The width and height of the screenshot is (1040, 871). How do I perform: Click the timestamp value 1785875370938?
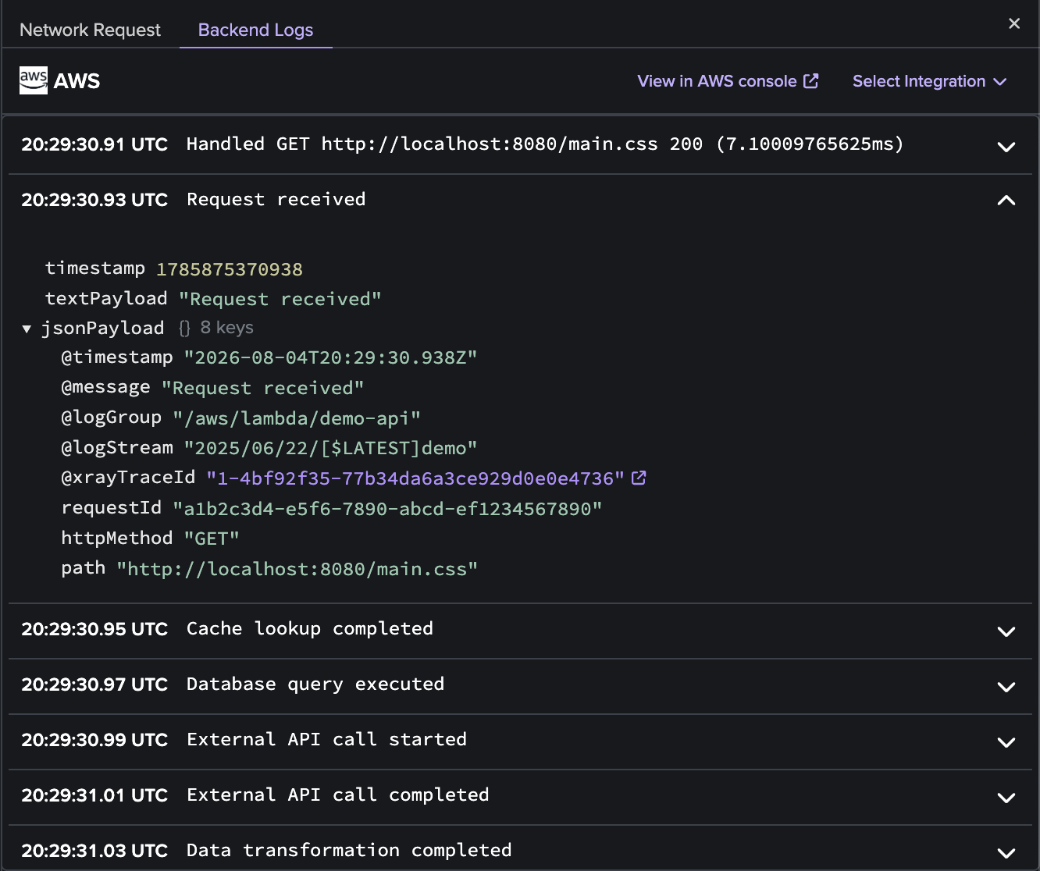230,269
